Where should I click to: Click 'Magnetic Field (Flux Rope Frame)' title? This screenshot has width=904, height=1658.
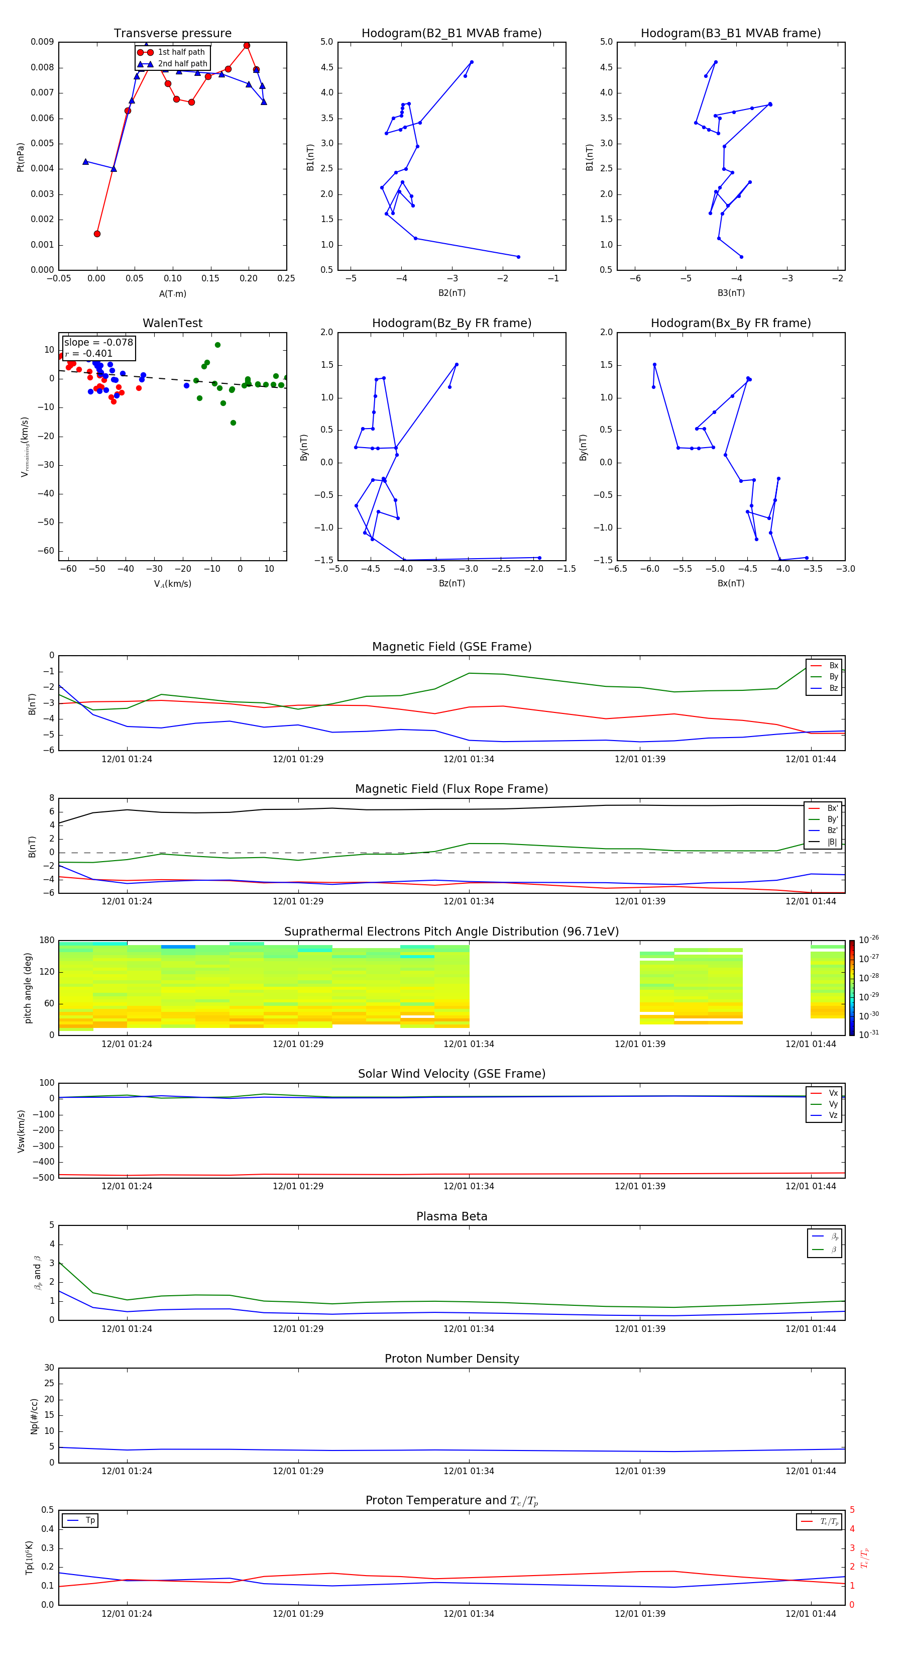(451, 789)
